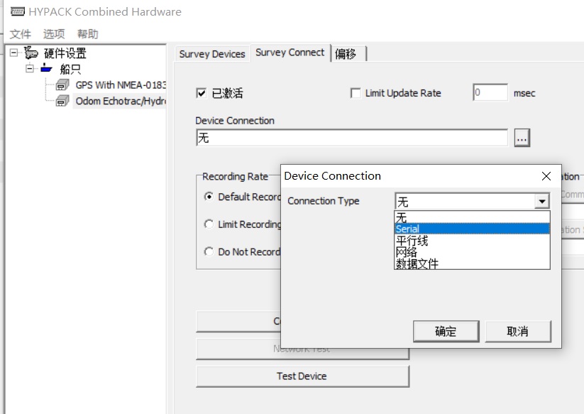Enable Limit Update Rate checkbox

tap(356, 93)
